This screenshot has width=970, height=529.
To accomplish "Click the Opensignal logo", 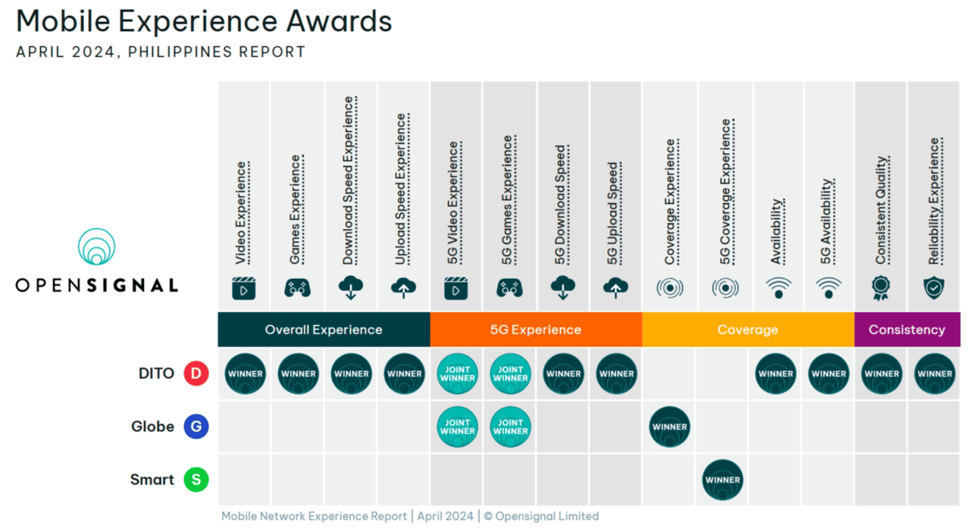I will point(97,260).
